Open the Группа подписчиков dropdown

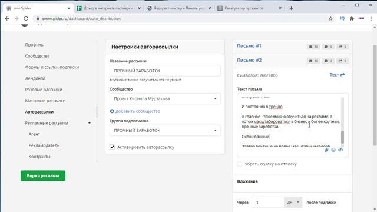click(x=165, y=130)
